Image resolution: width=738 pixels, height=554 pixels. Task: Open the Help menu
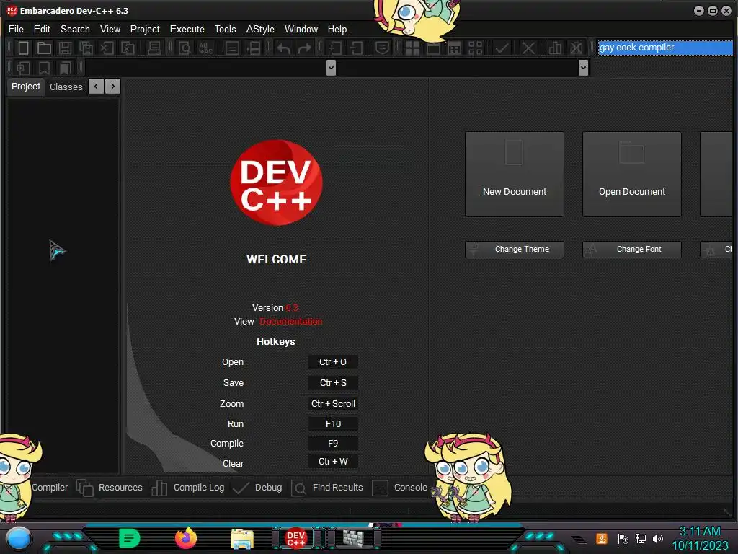pos(337,29)
